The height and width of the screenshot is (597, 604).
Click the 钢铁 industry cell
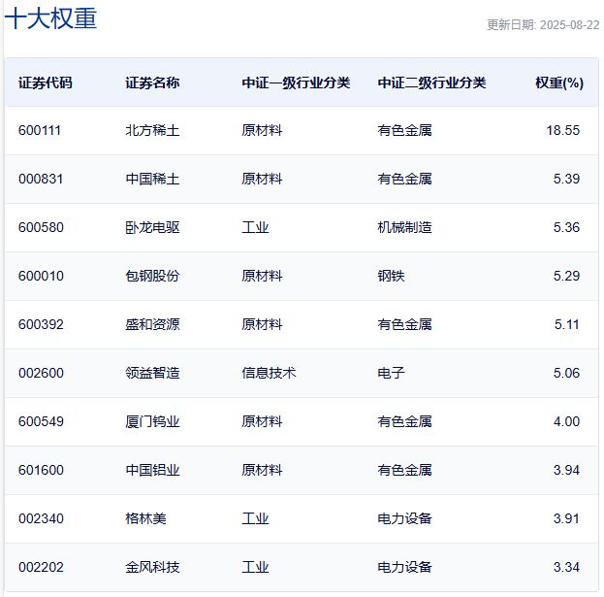pyautogui.click(x=391, y=276)
